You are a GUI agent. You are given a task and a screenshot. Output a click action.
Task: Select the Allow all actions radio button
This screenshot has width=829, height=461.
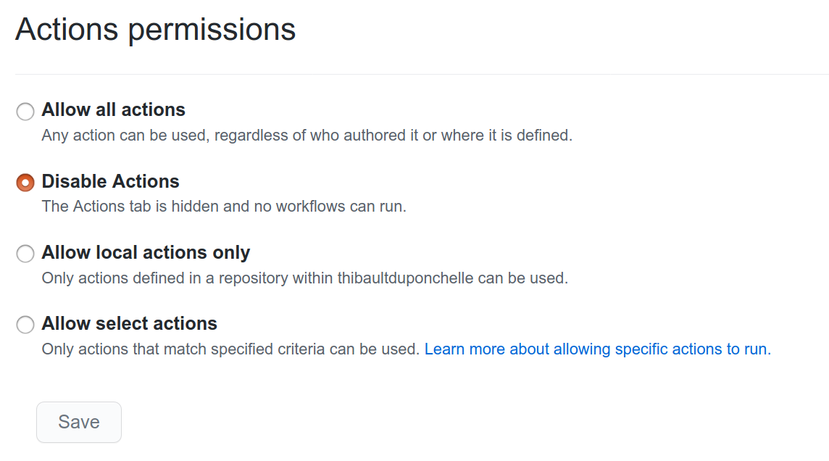(25, 112)
